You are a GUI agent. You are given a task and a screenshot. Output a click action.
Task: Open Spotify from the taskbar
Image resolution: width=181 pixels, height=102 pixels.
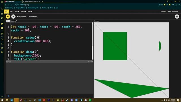click(x=90, y=100)
